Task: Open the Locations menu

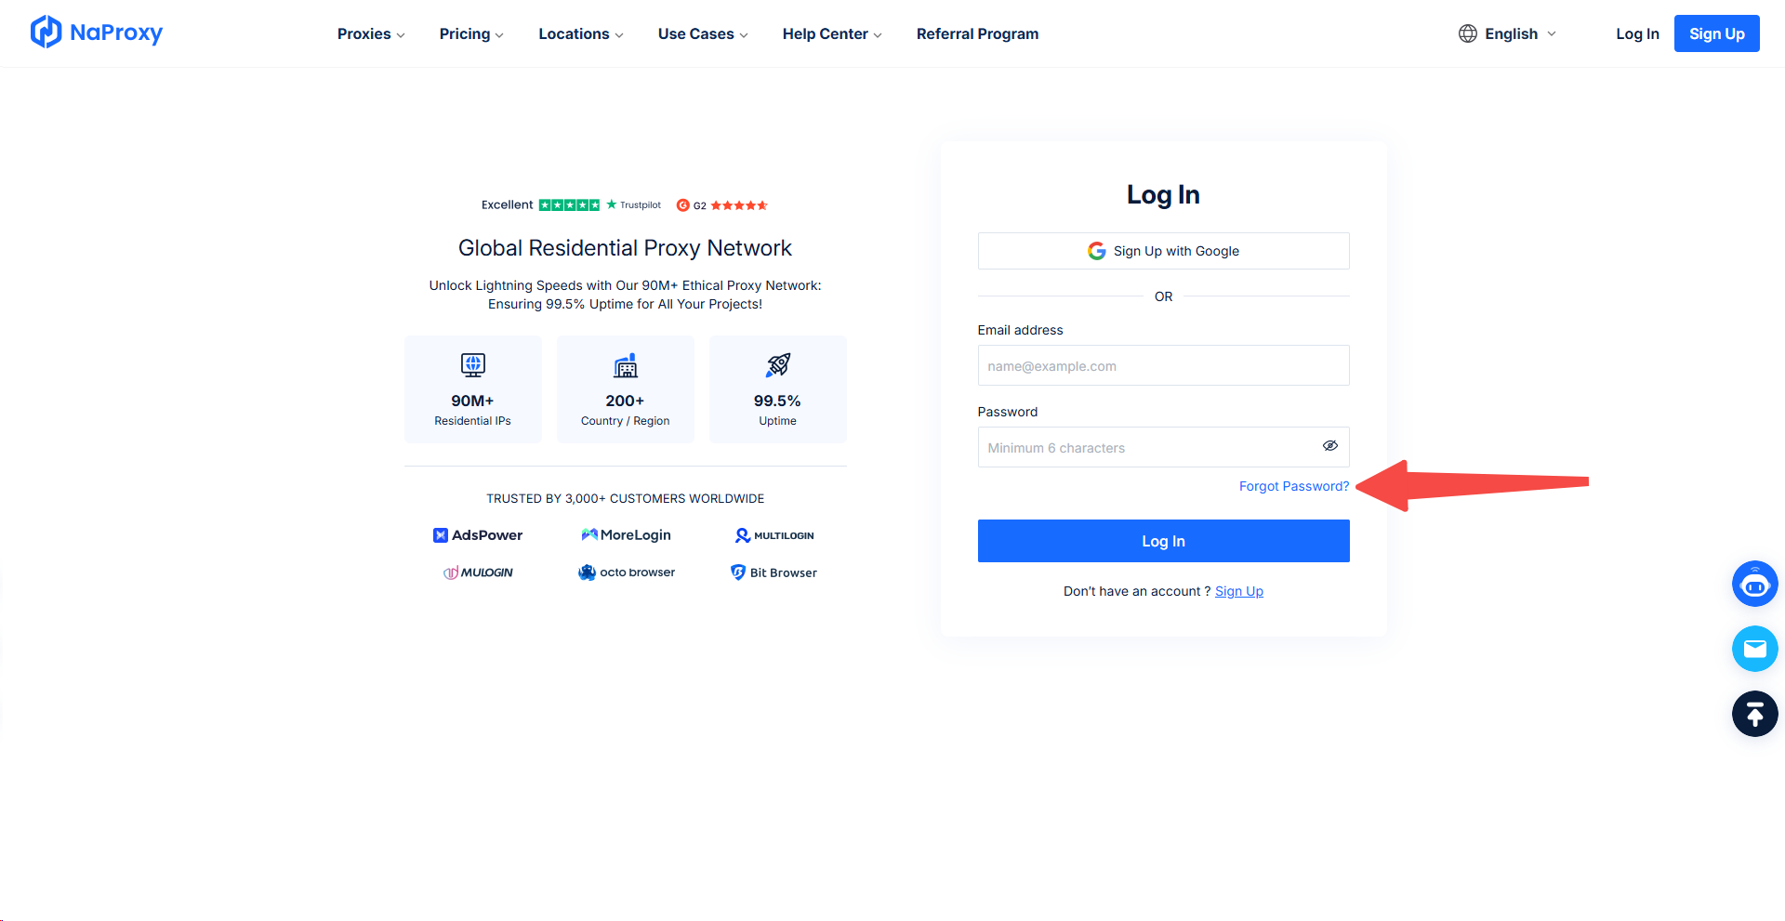Action: [581, 33]
